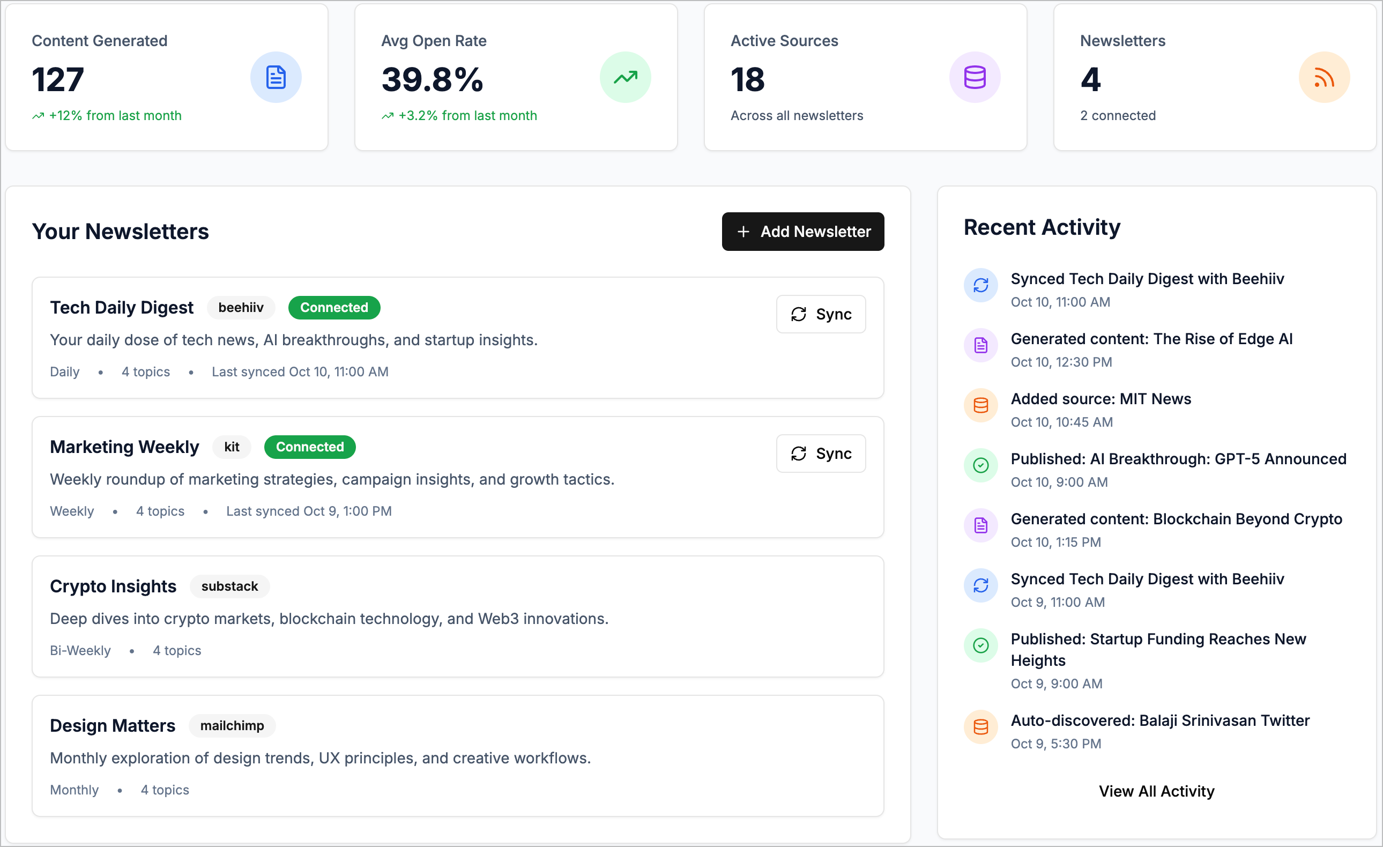Click database icon beside Balaji Srinivasan Twitter activity
This screenshot has width=1383, height=847.
coord(980,727)
